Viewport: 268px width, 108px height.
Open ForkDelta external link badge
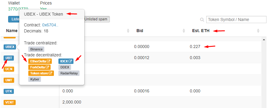[x=39, y=67]
